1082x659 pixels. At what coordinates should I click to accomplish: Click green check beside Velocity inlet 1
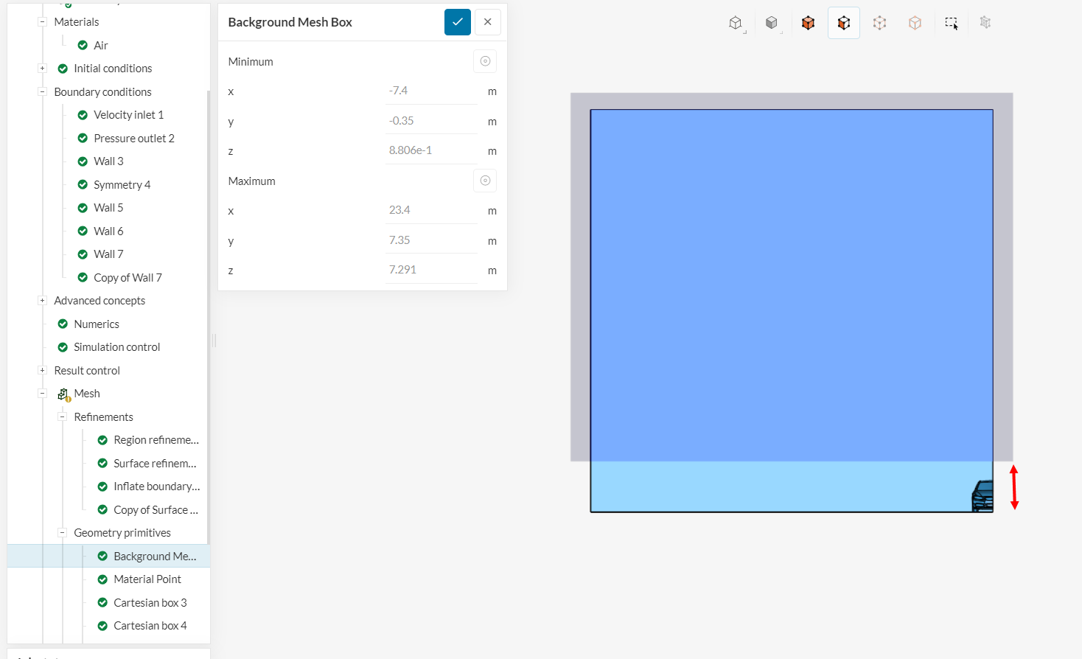coord(83,115)
